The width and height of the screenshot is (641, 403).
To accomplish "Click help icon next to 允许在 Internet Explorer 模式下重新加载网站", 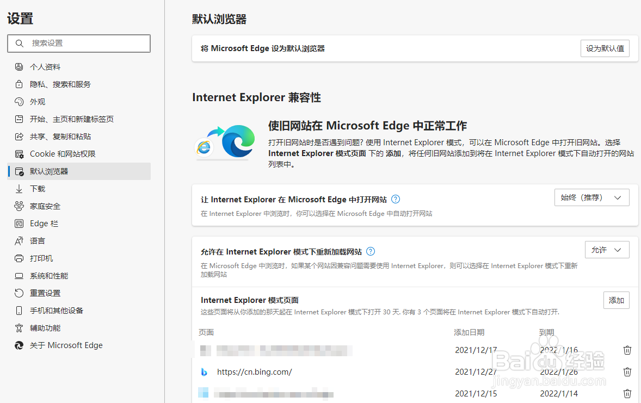I will pos(371,251).
